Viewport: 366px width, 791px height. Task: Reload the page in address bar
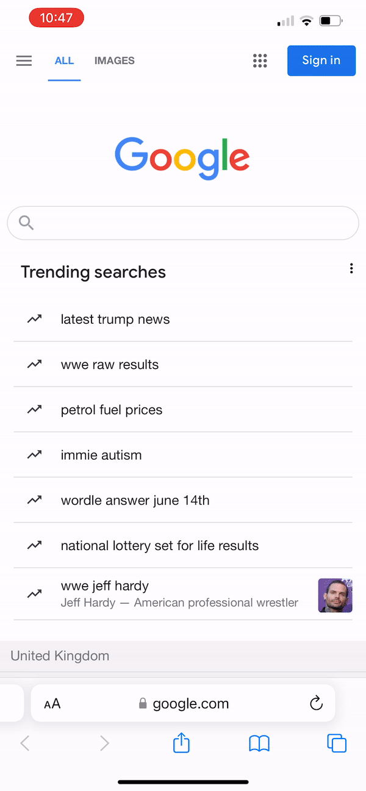(316, 704)
